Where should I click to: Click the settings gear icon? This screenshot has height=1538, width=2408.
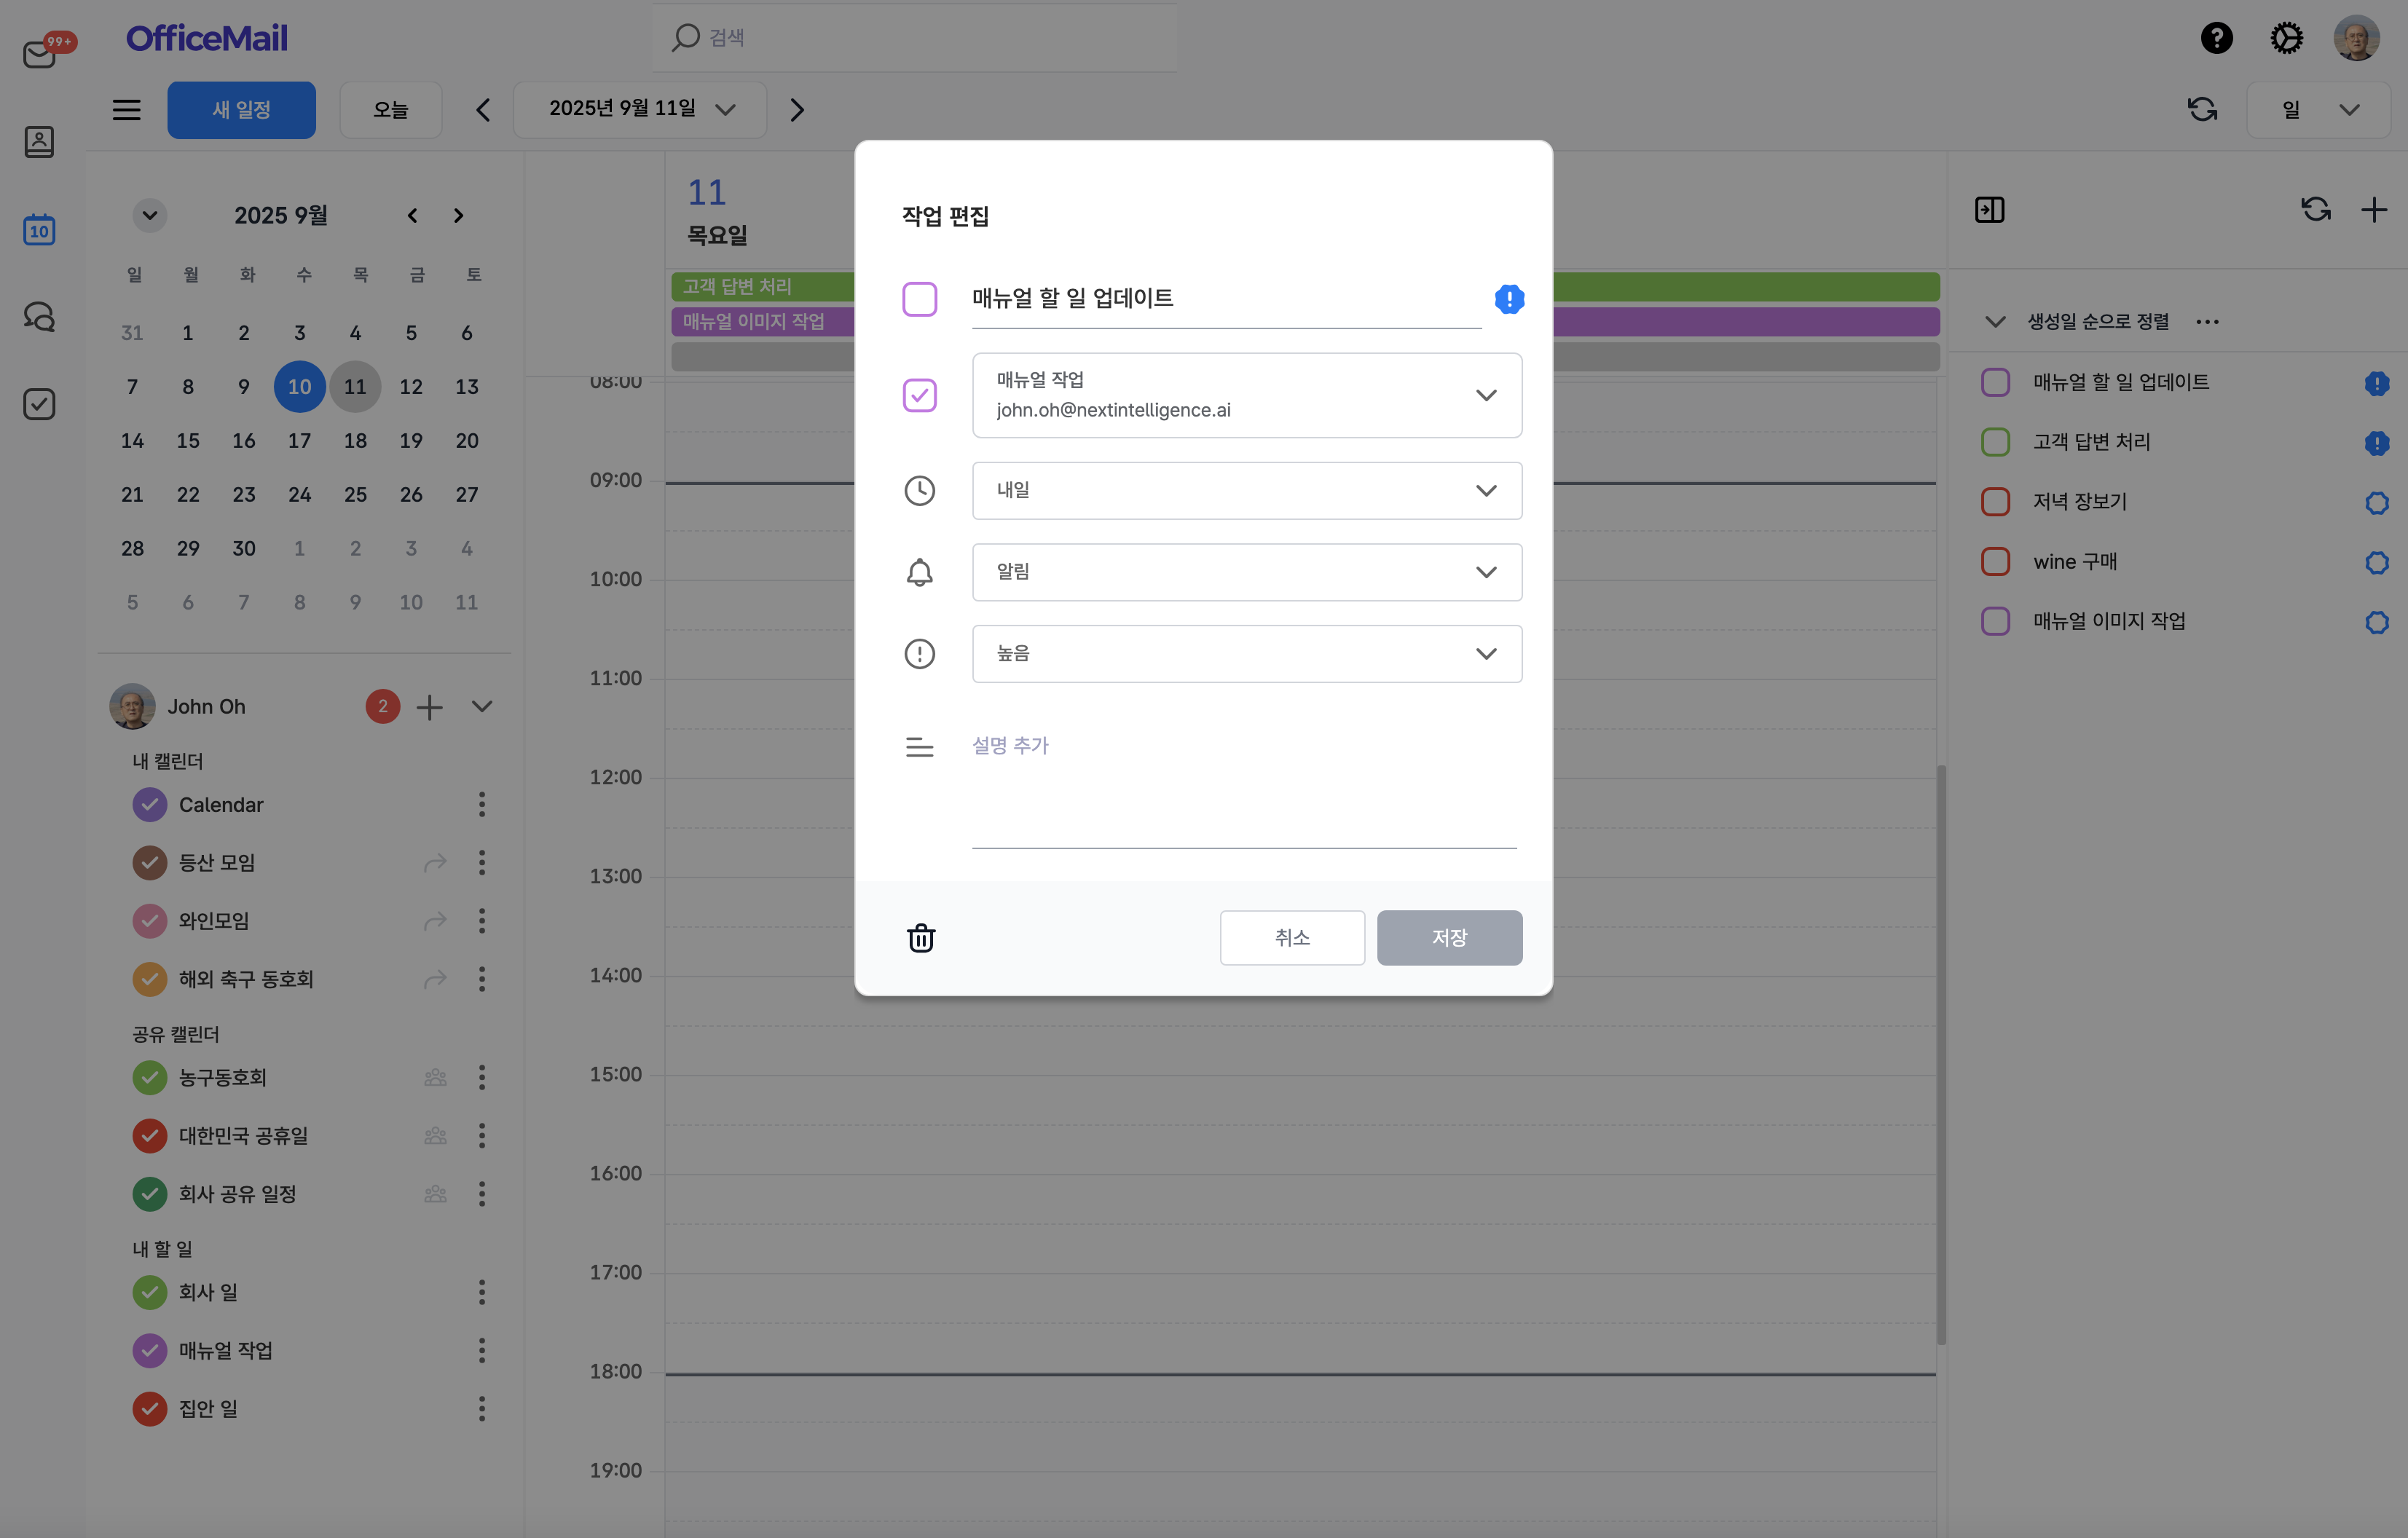click(2286, 38)
